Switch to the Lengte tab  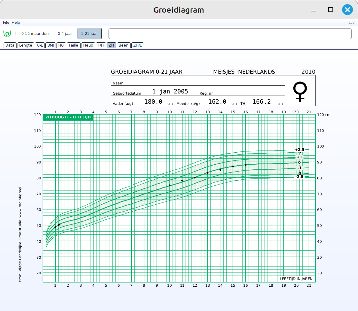26,45
